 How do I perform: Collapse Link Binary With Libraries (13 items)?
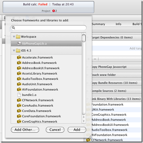click(x=88, y=99)
